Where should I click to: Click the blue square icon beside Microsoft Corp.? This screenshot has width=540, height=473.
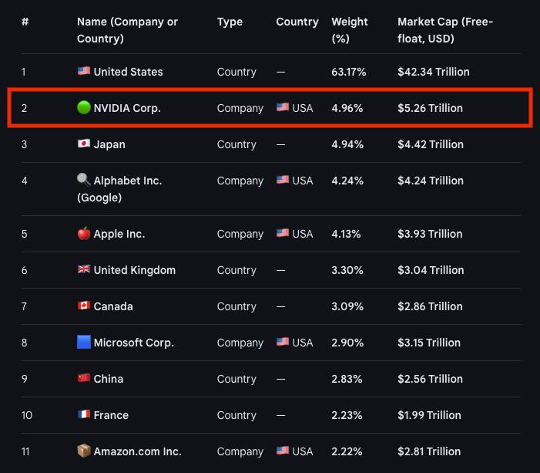84,342
